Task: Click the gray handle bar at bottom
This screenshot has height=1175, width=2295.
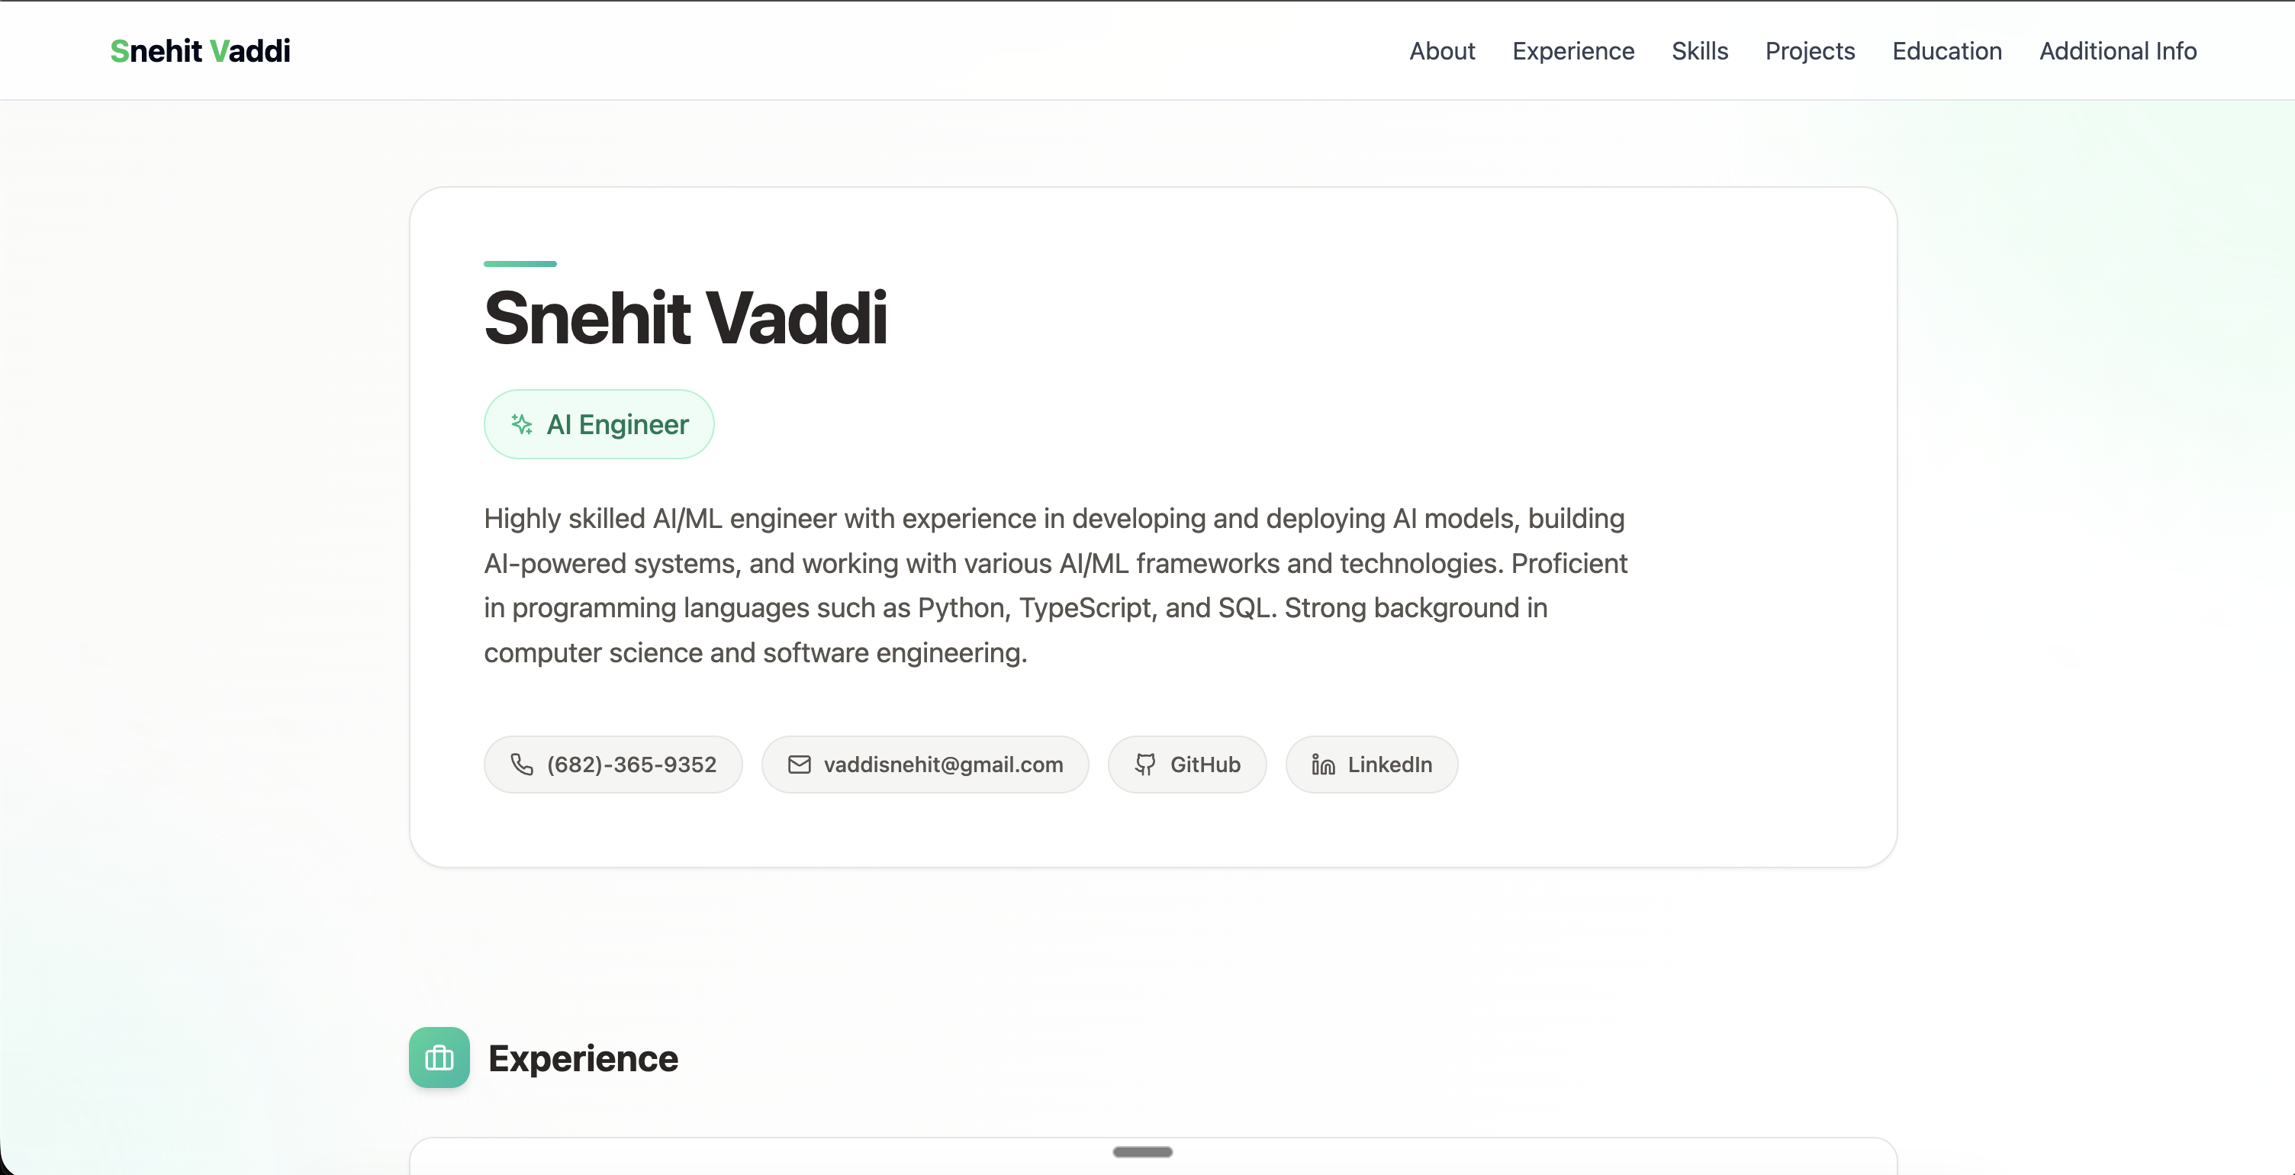Action: point(1142,1152)
